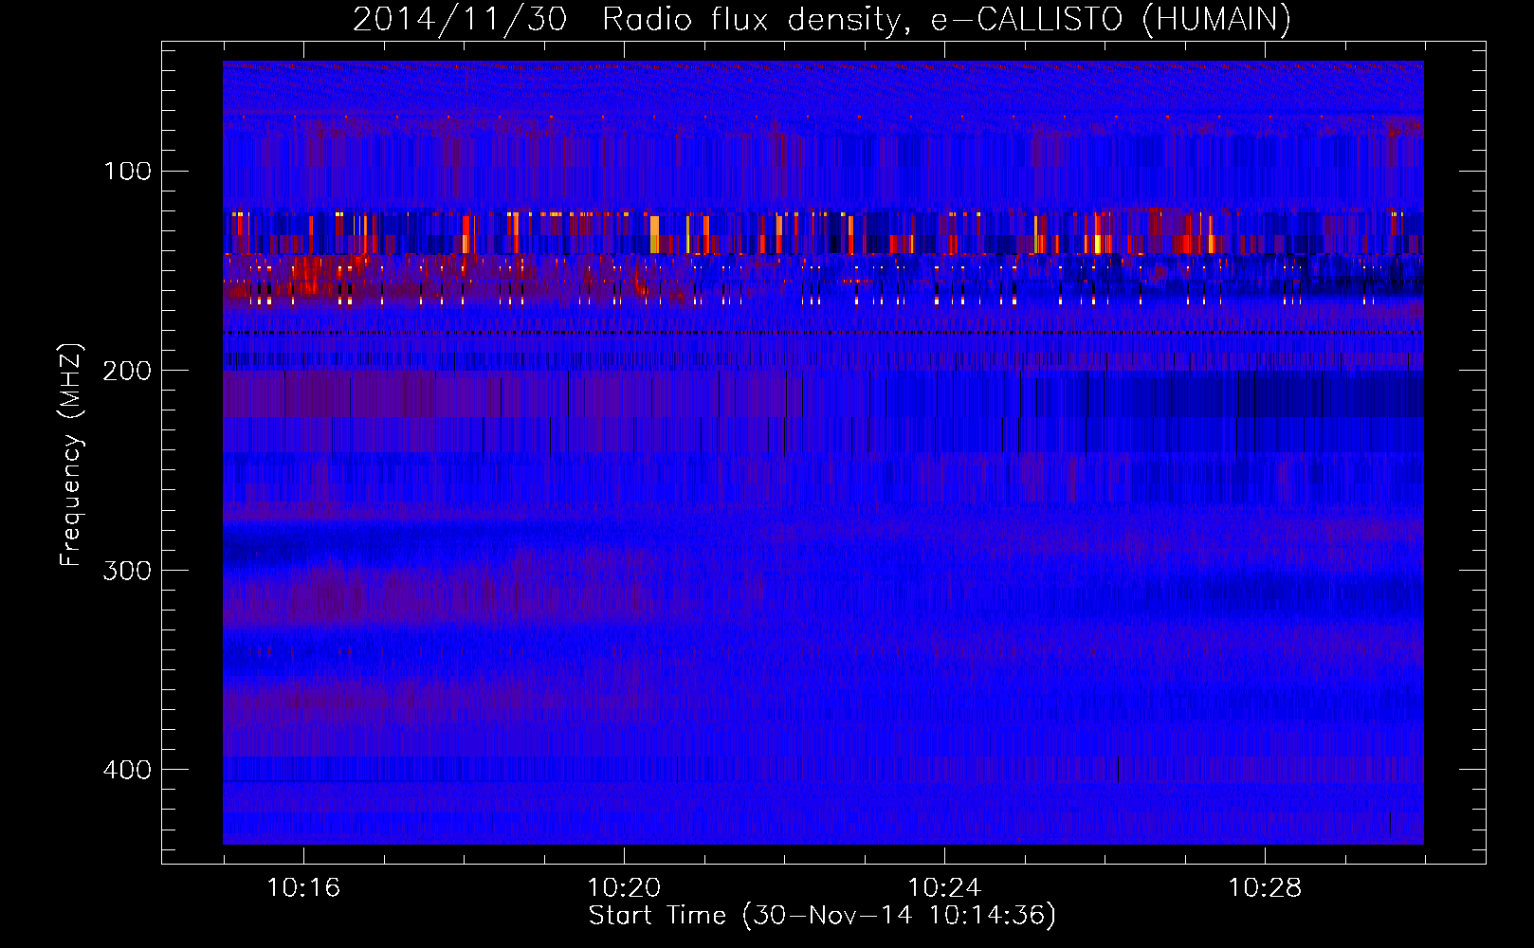Click the 200 frequency tick label
The image size is (1534, 948).
click(x=127, y=371)
